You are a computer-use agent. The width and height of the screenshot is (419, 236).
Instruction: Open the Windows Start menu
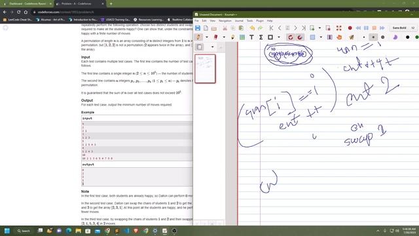(7, 231)
